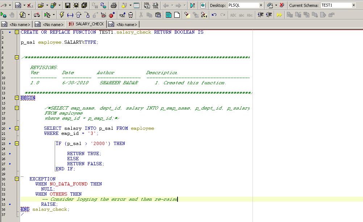Collapse the SELECT salary INTO statement

(x=17, y=128)
